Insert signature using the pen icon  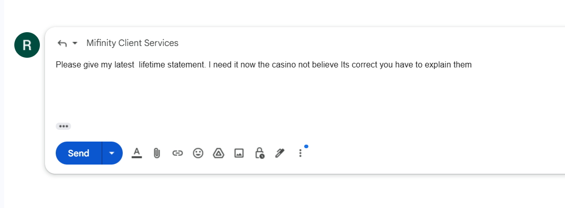click(279, 153)
